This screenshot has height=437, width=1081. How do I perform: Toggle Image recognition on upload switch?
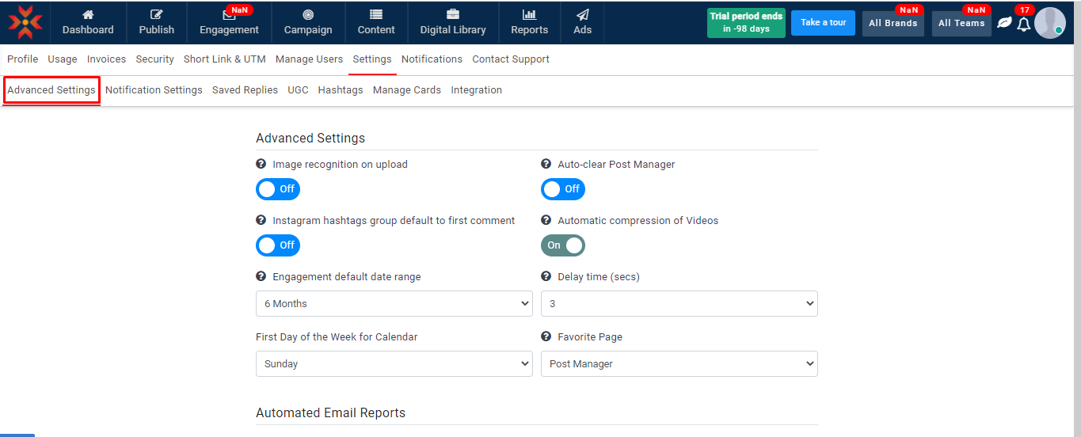coord(278,189)
